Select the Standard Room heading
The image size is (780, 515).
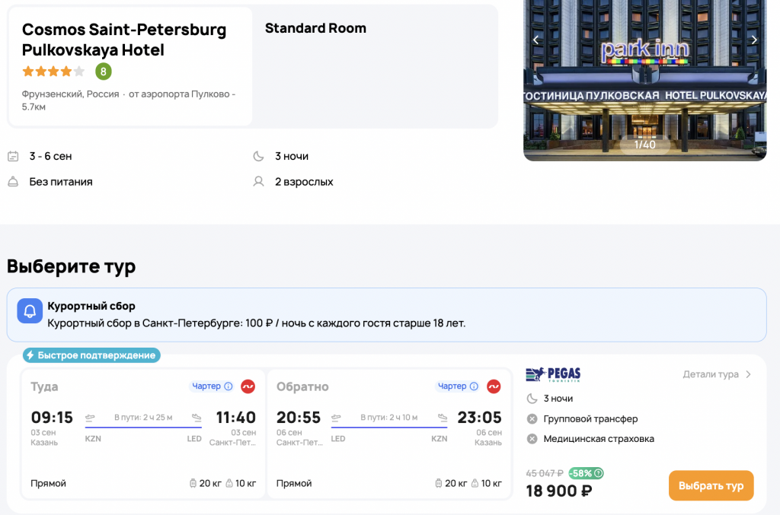pyautogui.click(x=315, y=28)
